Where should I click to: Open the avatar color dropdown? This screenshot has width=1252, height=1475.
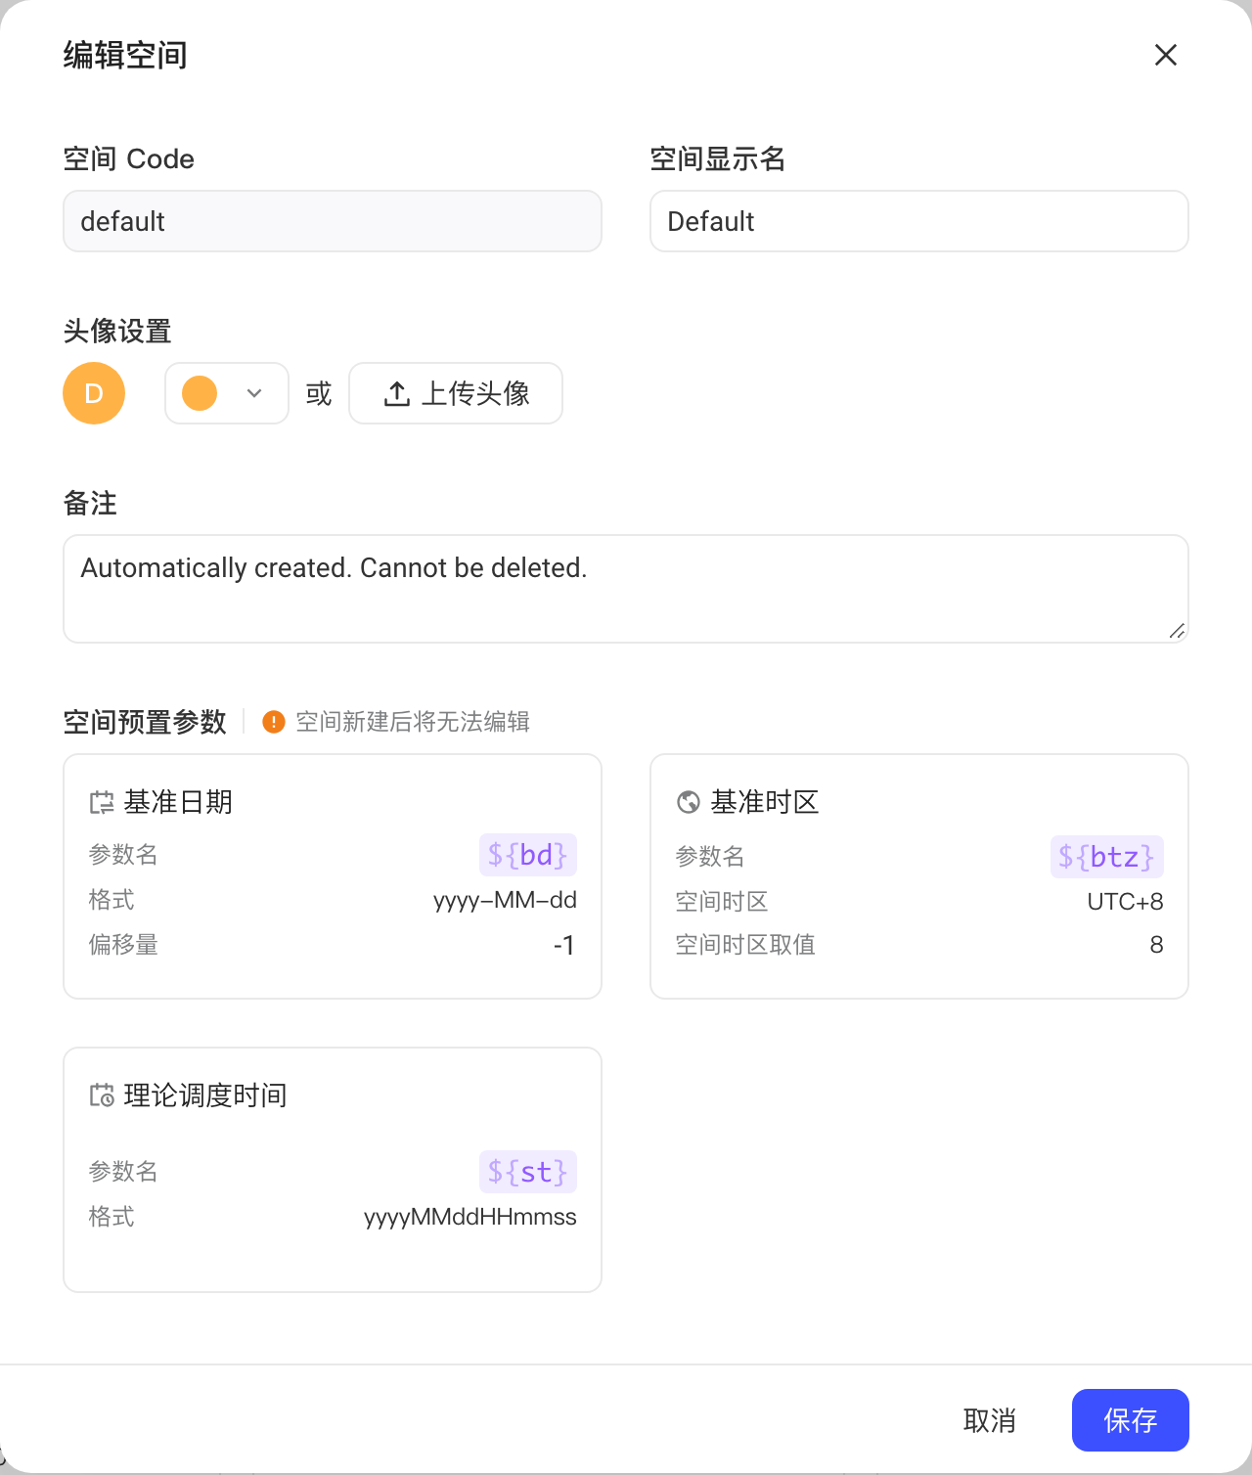[x=227, y=393]
